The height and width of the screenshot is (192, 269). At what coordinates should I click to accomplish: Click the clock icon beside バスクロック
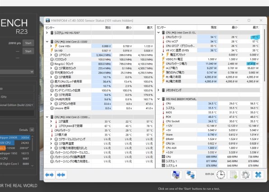(x=52, y=60)
